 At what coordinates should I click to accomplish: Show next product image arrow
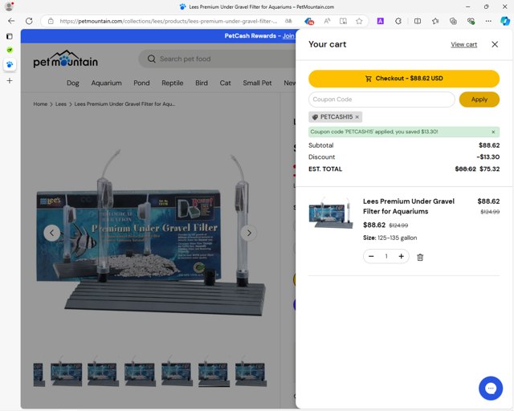tap(249, 233)
